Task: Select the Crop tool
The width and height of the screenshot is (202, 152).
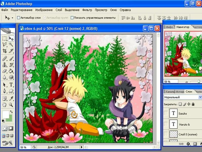Action: [x=5, y=51]
